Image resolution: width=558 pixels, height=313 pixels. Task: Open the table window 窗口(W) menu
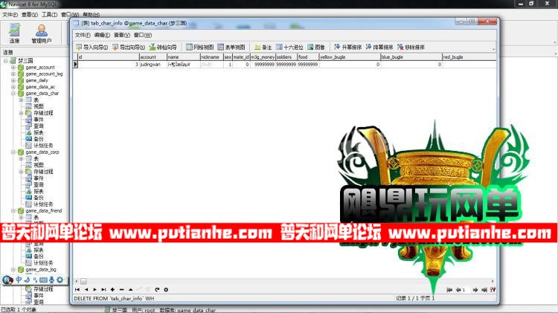click(143, 35)
